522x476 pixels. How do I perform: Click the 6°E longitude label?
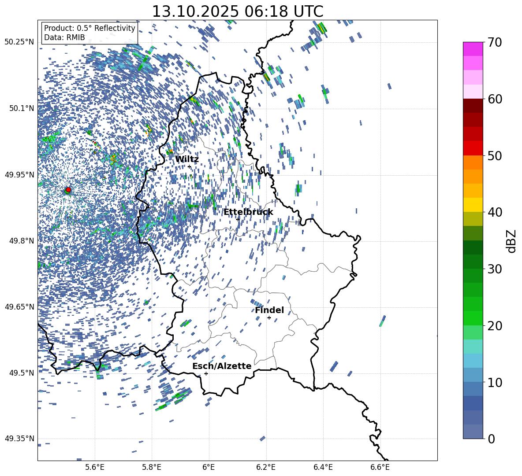point(209,467)
